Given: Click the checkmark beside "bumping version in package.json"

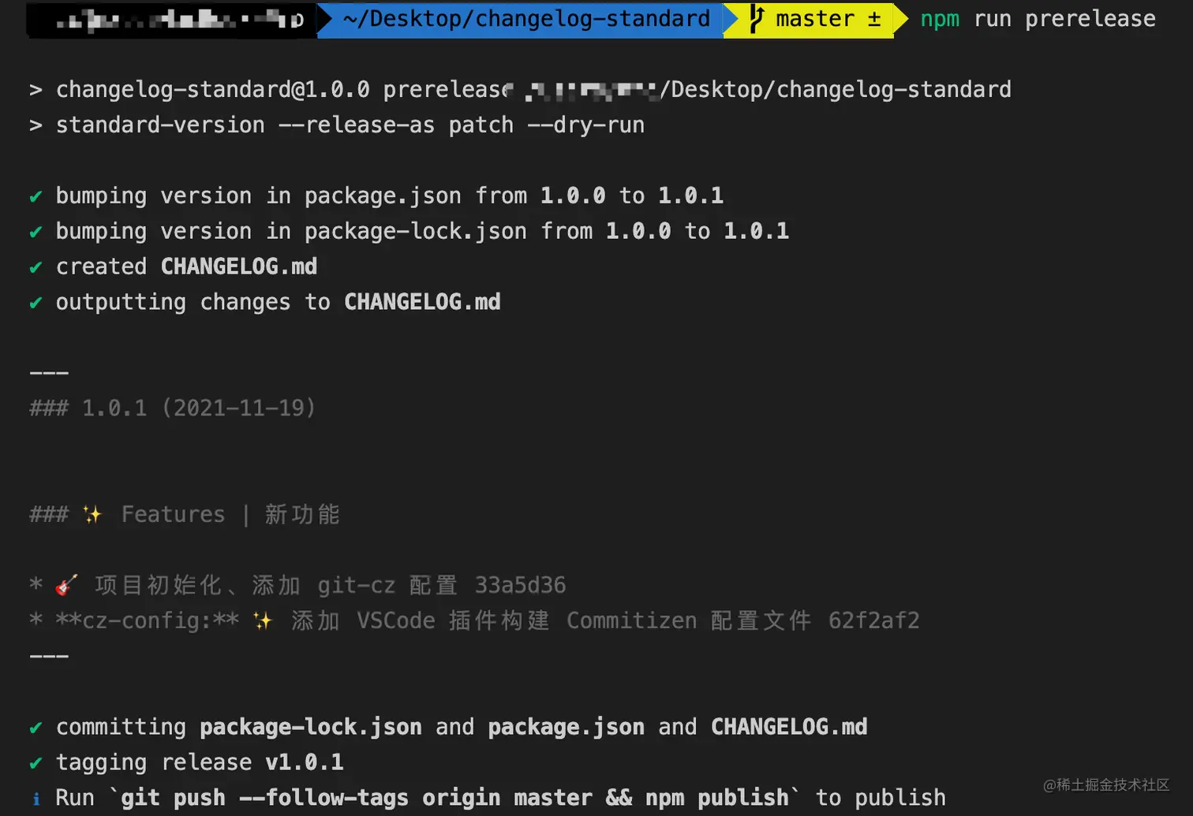Looking at the screenshot, I should (x=36, y=196).
